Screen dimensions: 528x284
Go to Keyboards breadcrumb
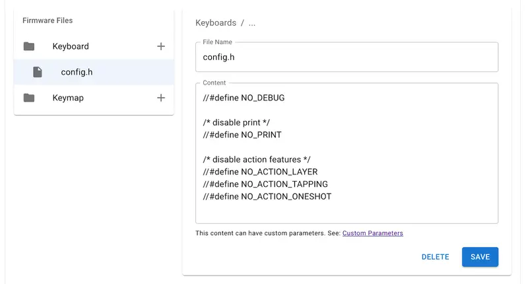pos(215,23)
